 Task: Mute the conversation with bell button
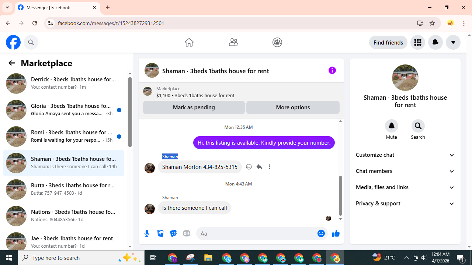point(392,126)
